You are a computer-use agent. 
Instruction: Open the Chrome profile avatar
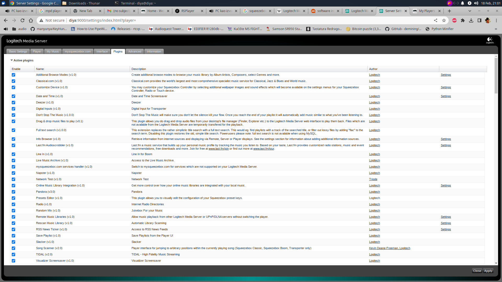(488, 20)
